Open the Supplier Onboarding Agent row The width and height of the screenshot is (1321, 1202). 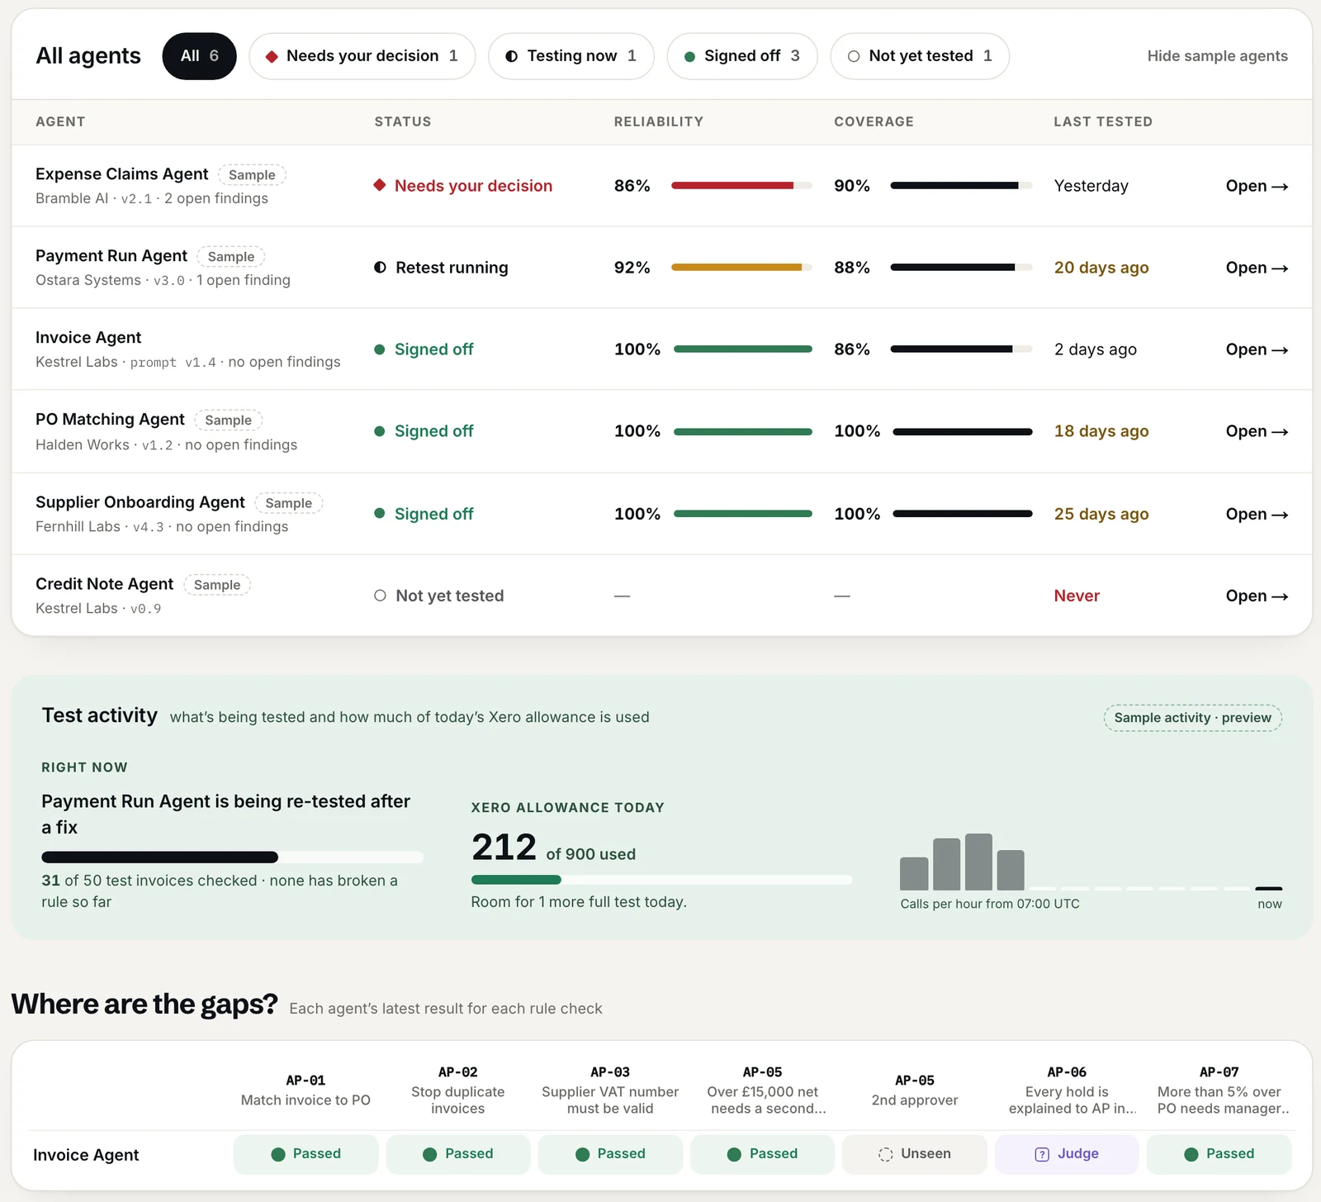[1257, 514]
